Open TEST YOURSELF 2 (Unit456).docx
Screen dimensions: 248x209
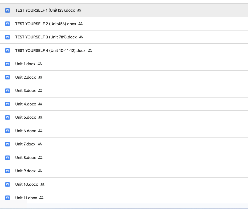[x=45, y=24]
